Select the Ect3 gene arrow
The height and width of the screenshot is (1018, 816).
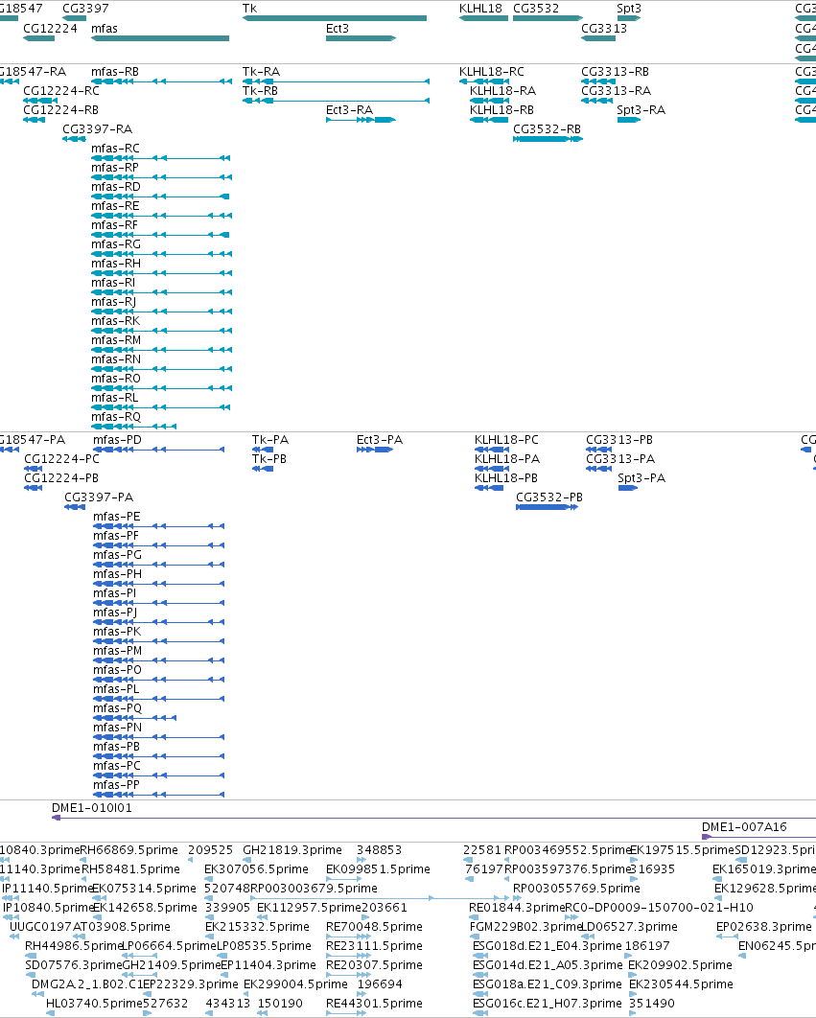(361, 38)
